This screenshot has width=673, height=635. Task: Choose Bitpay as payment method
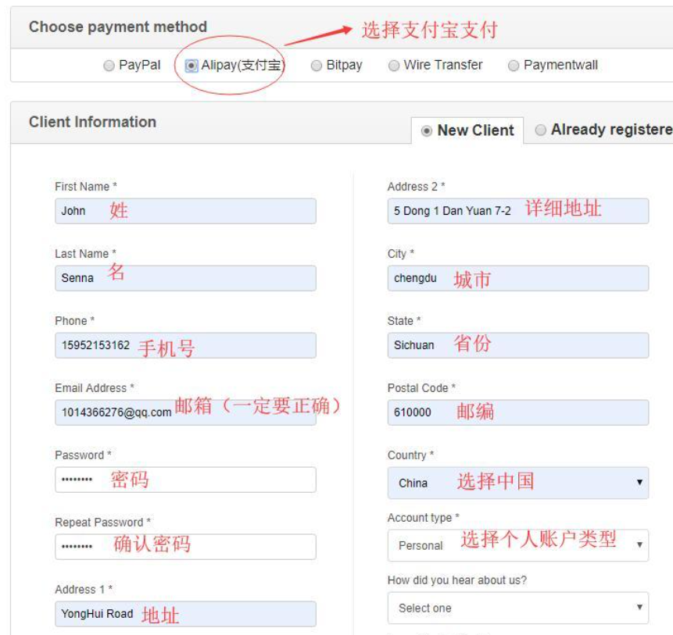coord(317,65)
